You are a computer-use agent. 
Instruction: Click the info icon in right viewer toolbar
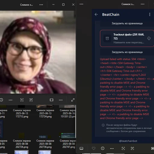(x=103, y=148)
